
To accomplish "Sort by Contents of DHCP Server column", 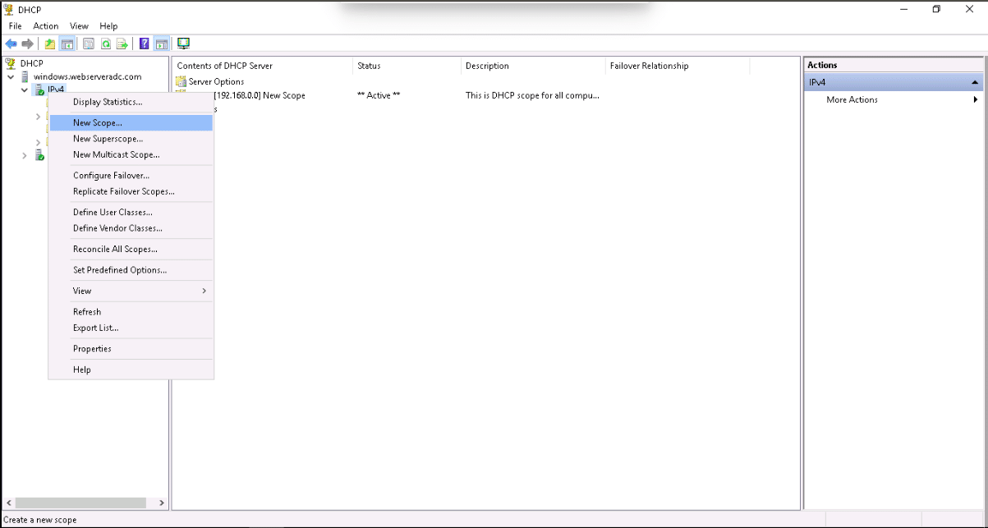I will click(x=263, y=66).
